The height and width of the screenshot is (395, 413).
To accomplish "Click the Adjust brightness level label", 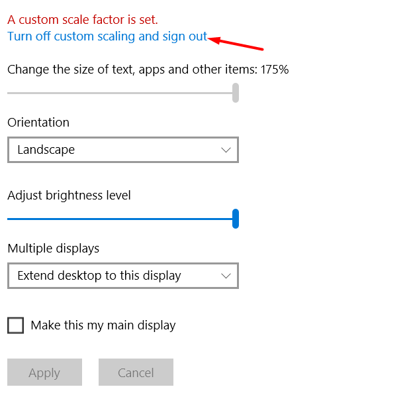I will 69,196.
